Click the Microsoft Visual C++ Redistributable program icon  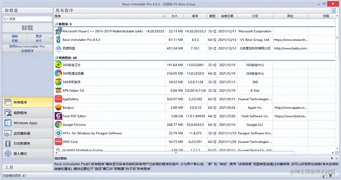pos(58,31)
